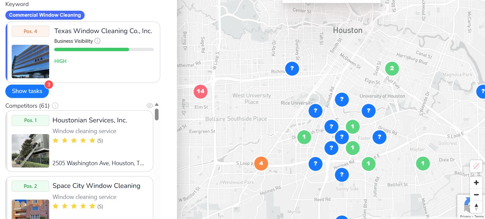Image resolution: width=485 pixels, height=219 pixels.
Task: Click the Business Visibility label
Action: click(74, 41)
